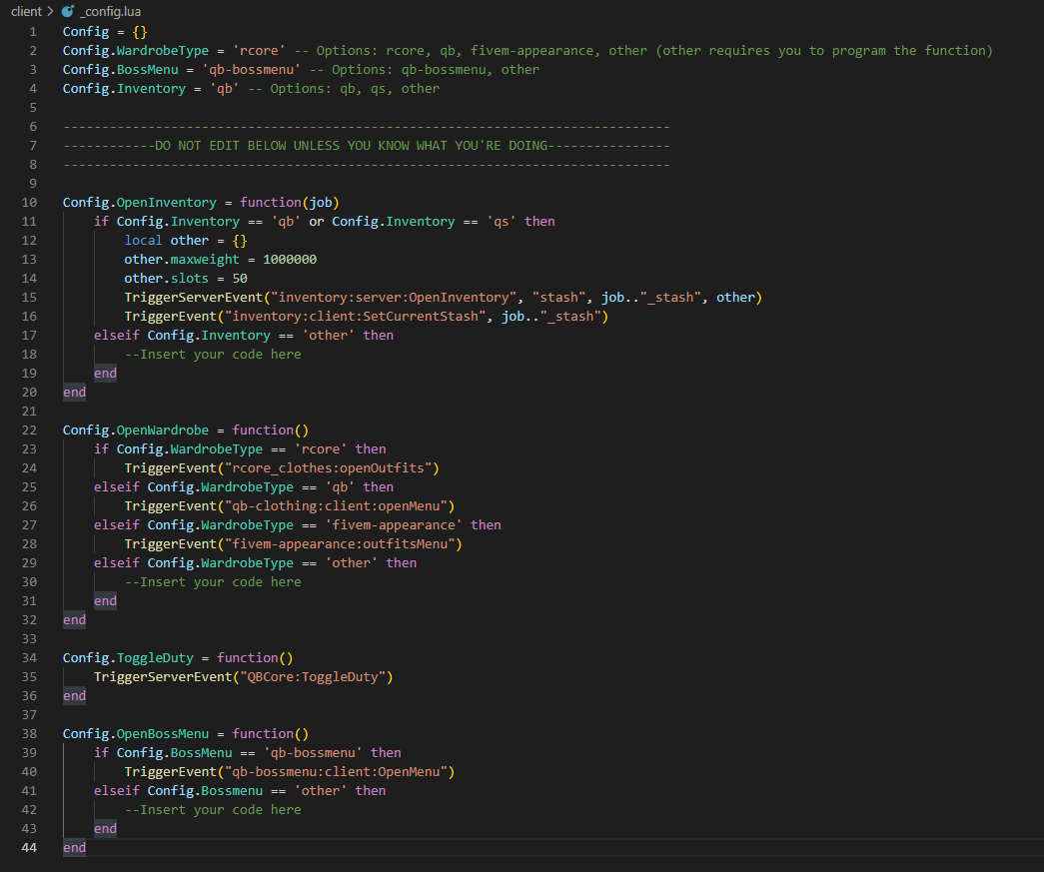Image resolution: width=1044 pixels, height=872 pixels.
Task: Click 'elseif' keyword on line 17
Action: [x=117, y=335]
